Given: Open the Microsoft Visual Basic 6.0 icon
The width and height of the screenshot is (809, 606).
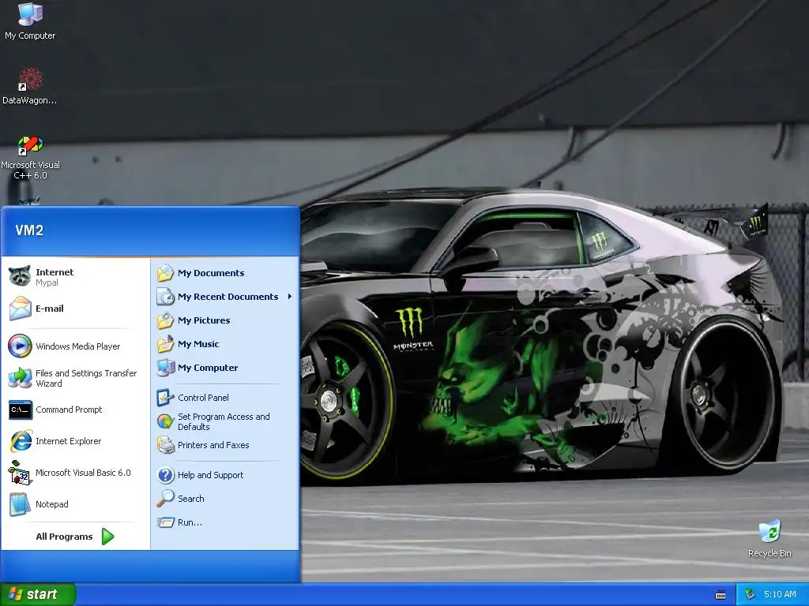Looking at the screenshot, I should tap(20, 473).
